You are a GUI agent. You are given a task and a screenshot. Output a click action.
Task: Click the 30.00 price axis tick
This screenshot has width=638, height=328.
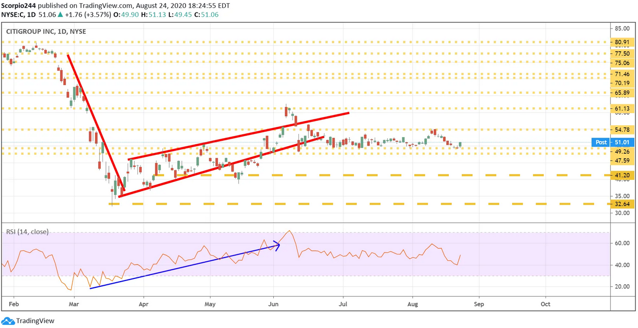[x=621, y=213]
